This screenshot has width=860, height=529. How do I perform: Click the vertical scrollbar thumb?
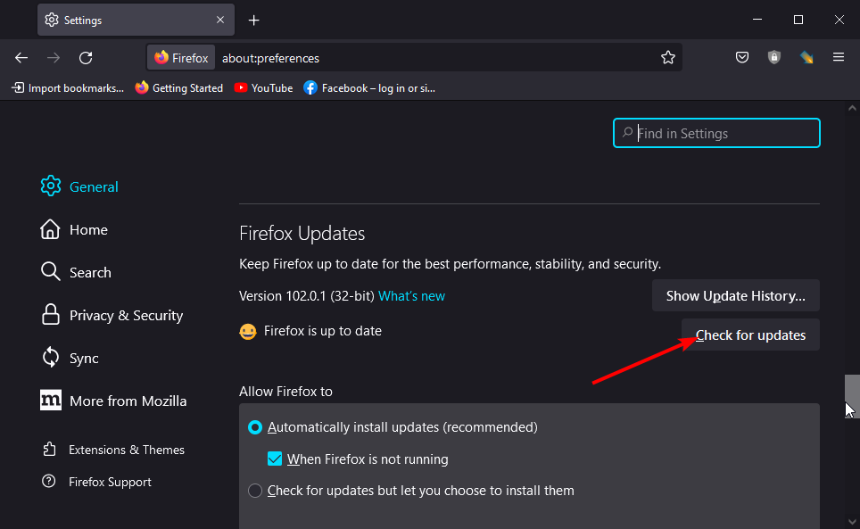[852, 396]
